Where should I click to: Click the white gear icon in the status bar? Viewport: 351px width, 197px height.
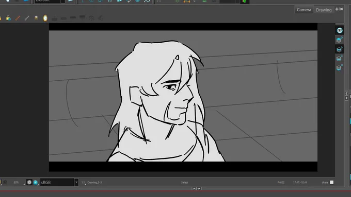(29, 182)
